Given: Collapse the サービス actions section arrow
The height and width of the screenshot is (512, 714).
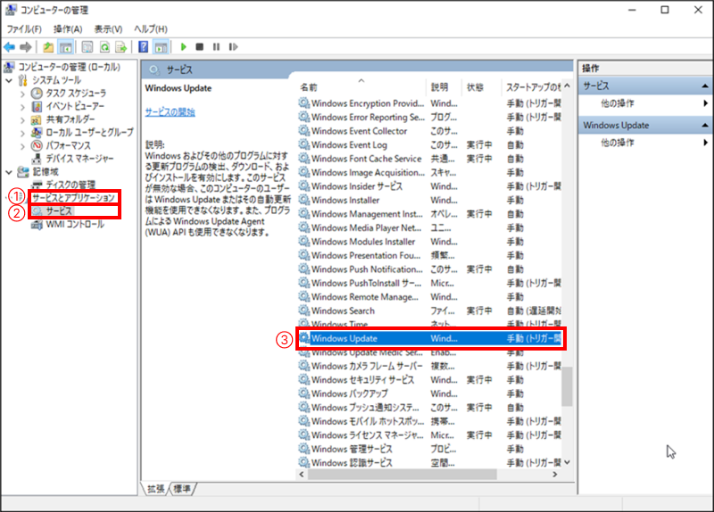Looking at the screenshot, I should 705,86.
